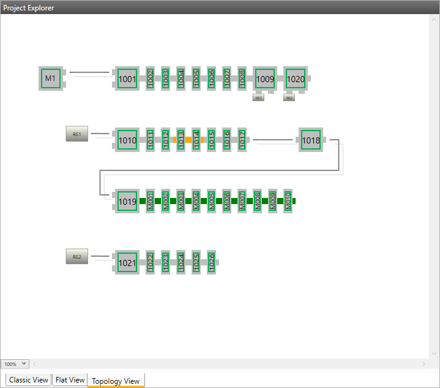The image size is (440, 388).
Task: Click the small RE1 tag below node 1009
Action: coord(258,97)
